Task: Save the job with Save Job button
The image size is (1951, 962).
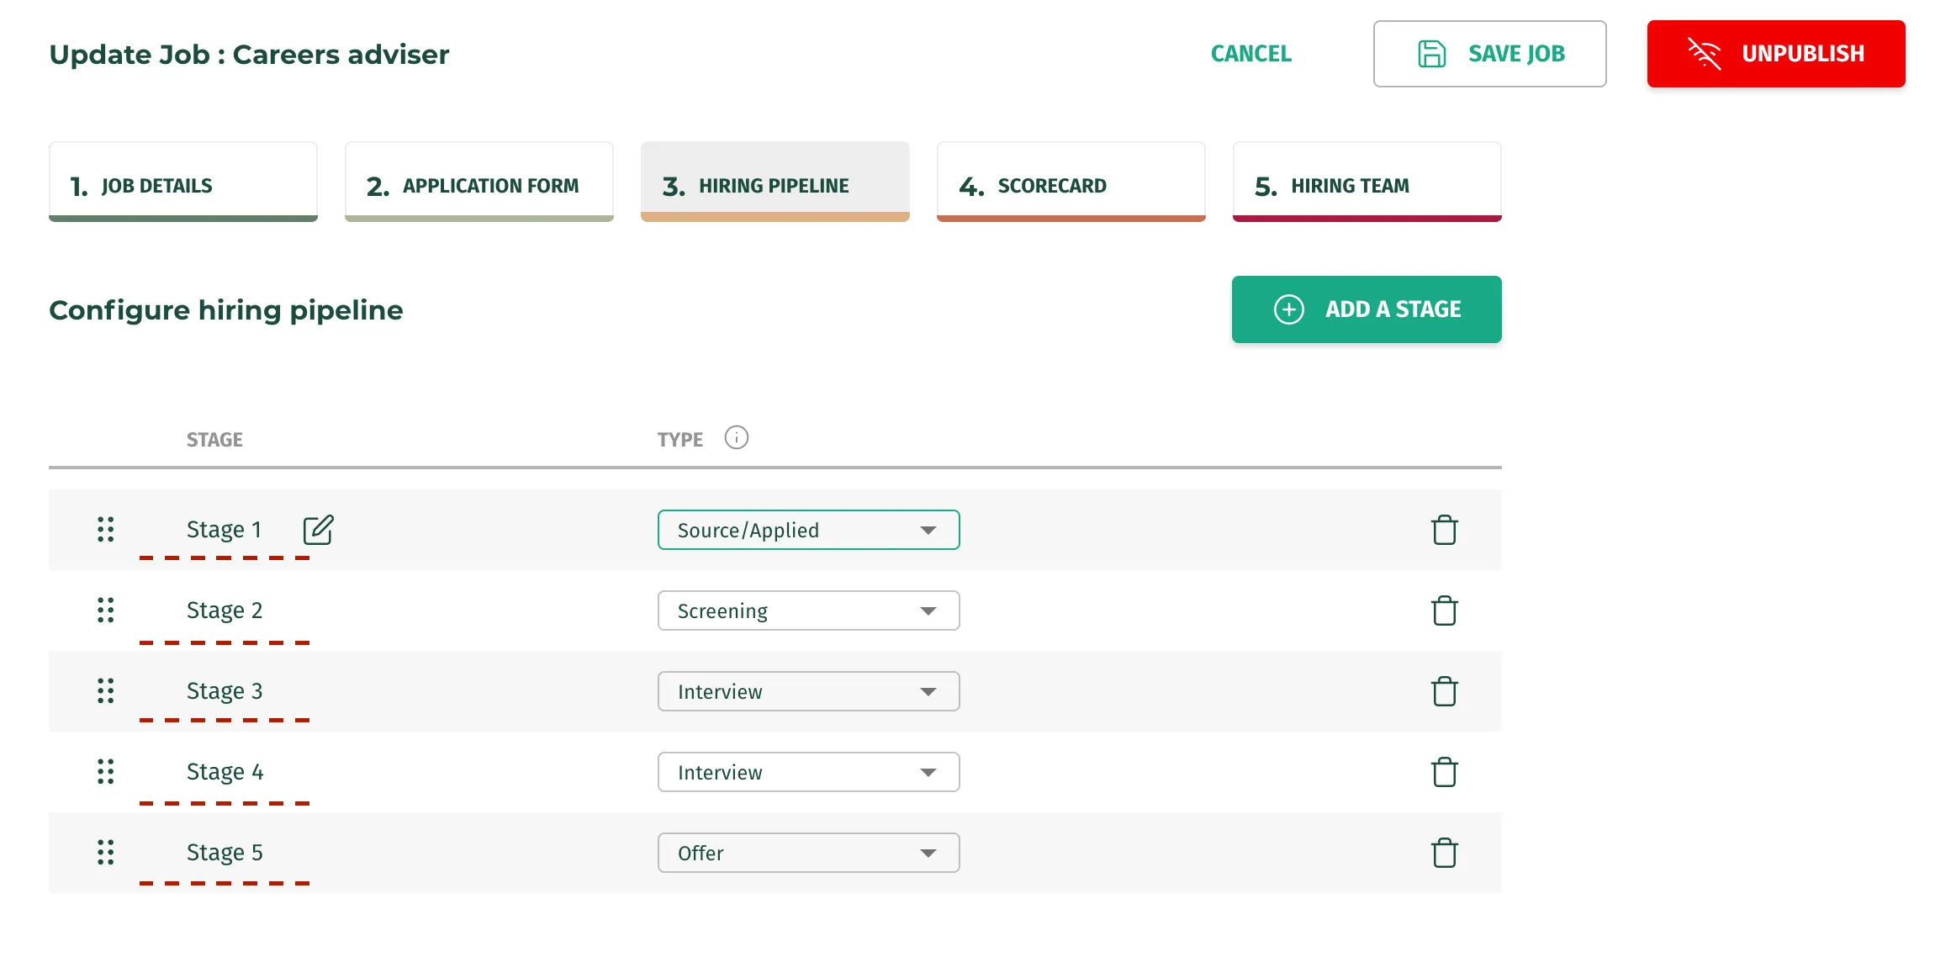Action: click(1489, 54)
